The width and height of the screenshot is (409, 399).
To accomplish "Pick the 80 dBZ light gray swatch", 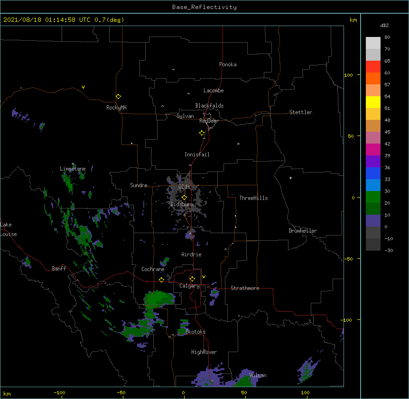I will coord(373,43).
